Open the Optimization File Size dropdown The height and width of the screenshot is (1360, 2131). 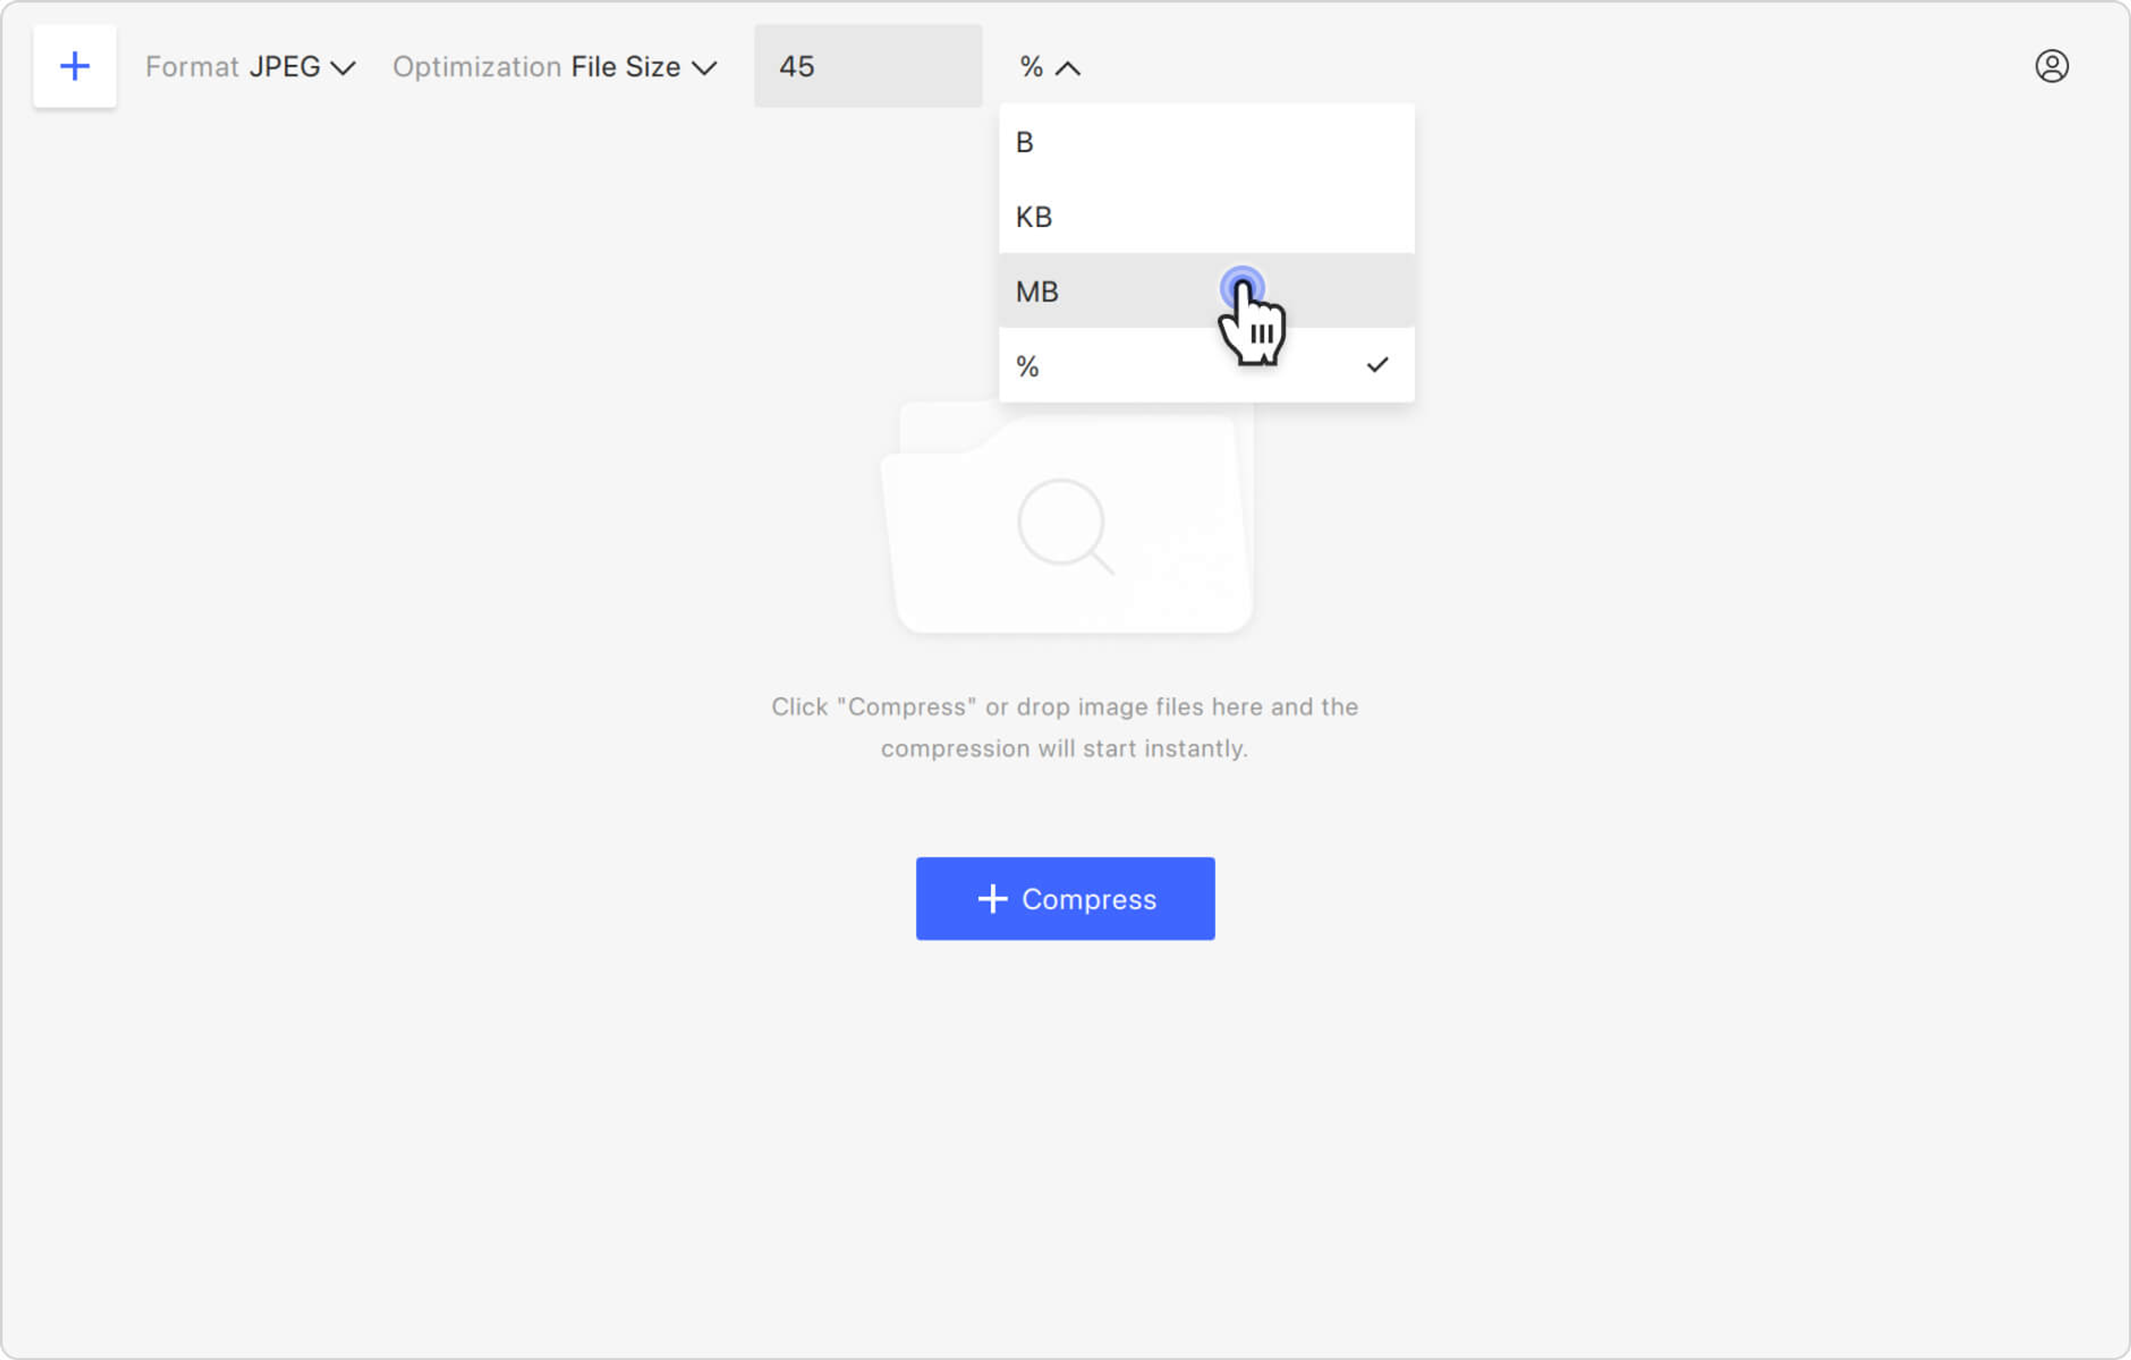[555, 67]
